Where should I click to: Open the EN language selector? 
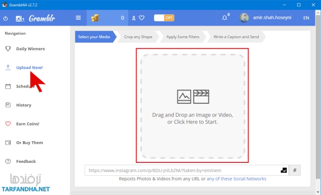coord(306,18)
